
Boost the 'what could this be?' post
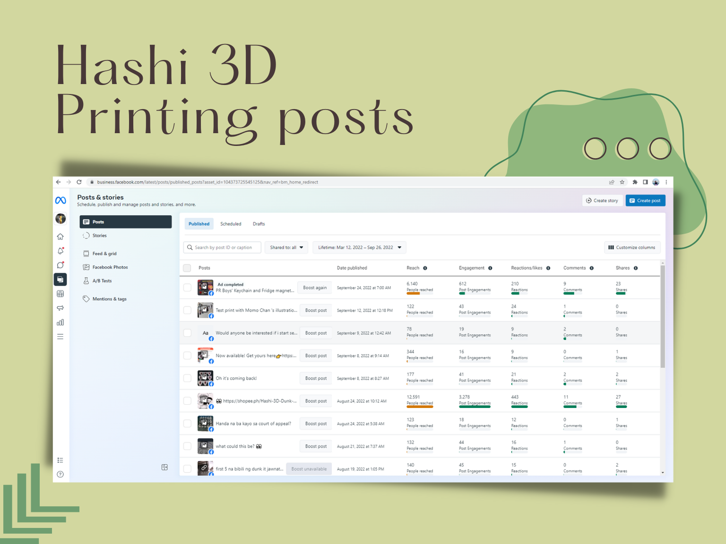pyautogui.click(x=316, y=446)
